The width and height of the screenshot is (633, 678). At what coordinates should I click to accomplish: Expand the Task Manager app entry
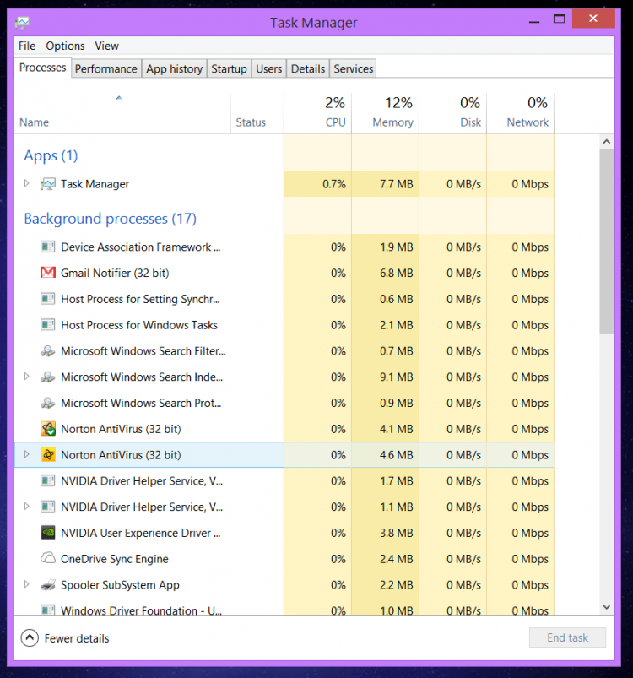pos(26,183)
